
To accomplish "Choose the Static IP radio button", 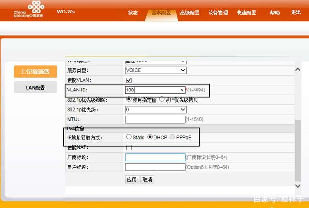I will pyautogui.click(x=129, y=137).
